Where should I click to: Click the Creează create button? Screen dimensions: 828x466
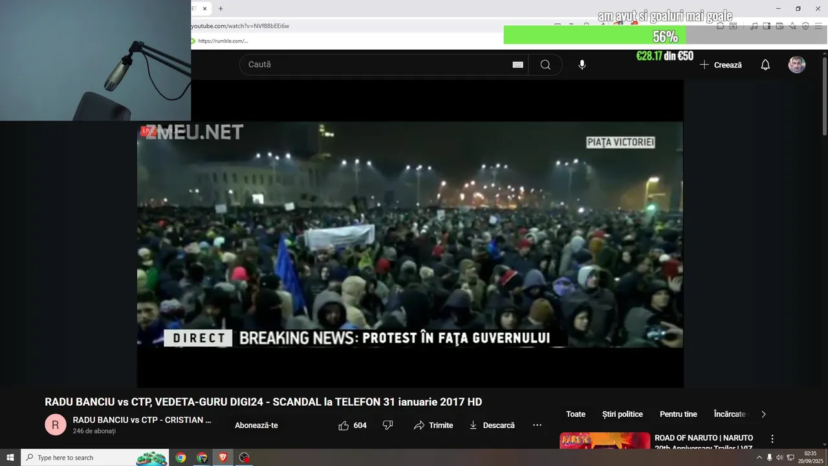(x=721, y=65)
